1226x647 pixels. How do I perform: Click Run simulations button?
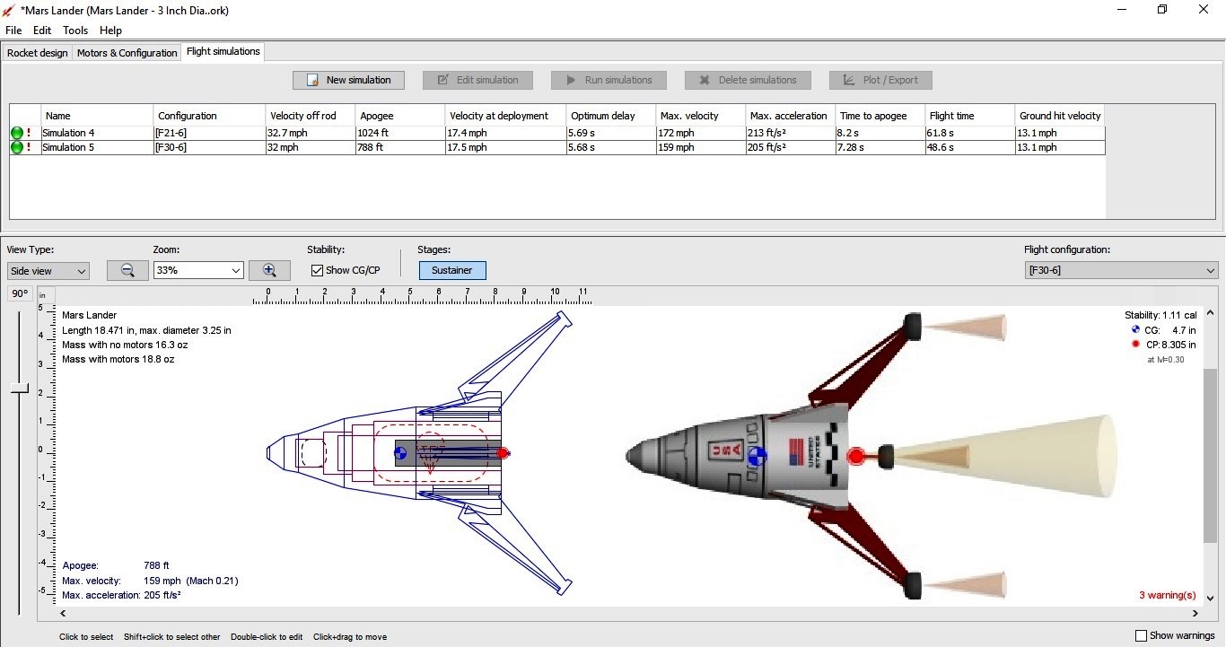(609, 80)
